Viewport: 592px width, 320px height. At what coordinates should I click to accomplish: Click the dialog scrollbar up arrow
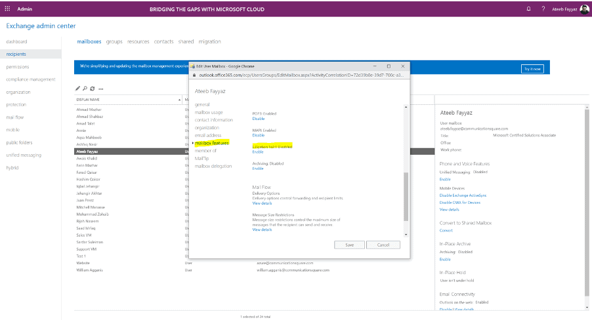(406, 107)
